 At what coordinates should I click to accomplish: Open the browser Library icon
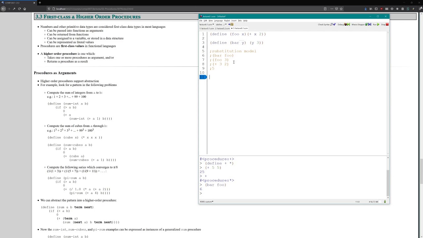click(x=371, y=9)
